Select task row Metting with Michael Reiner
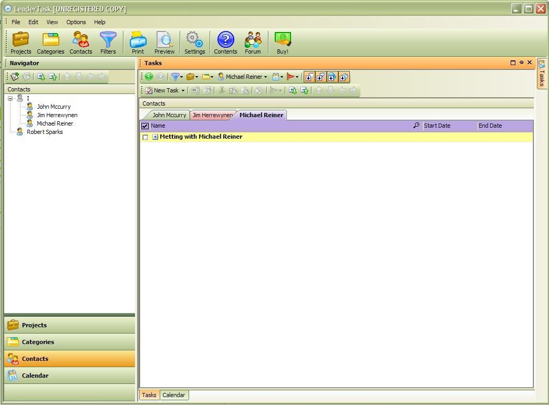Viewport: 549px width, 405px height. click(x=336, y=137)
